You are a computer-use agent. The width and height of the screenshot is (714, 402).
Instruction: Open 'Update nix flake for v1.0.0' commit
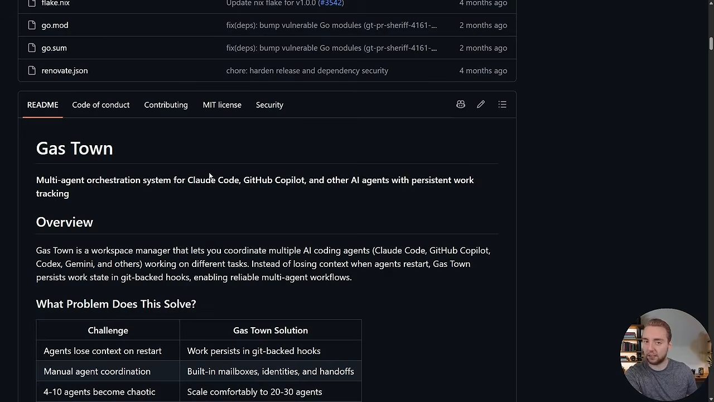[271, 3]
